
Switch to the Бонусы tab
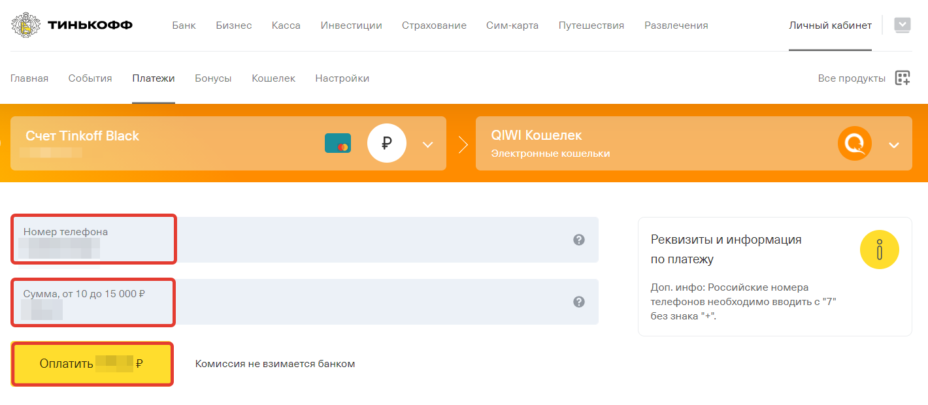213,78
